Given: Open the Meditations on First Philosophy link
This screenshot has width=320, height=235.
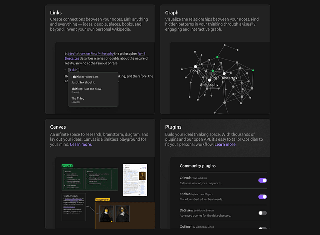Looking at the screenshot, I should pos(91,54).
